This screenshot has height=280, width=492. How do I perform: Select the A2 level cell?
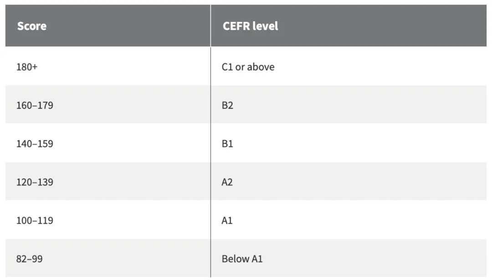tap(348, 181)
